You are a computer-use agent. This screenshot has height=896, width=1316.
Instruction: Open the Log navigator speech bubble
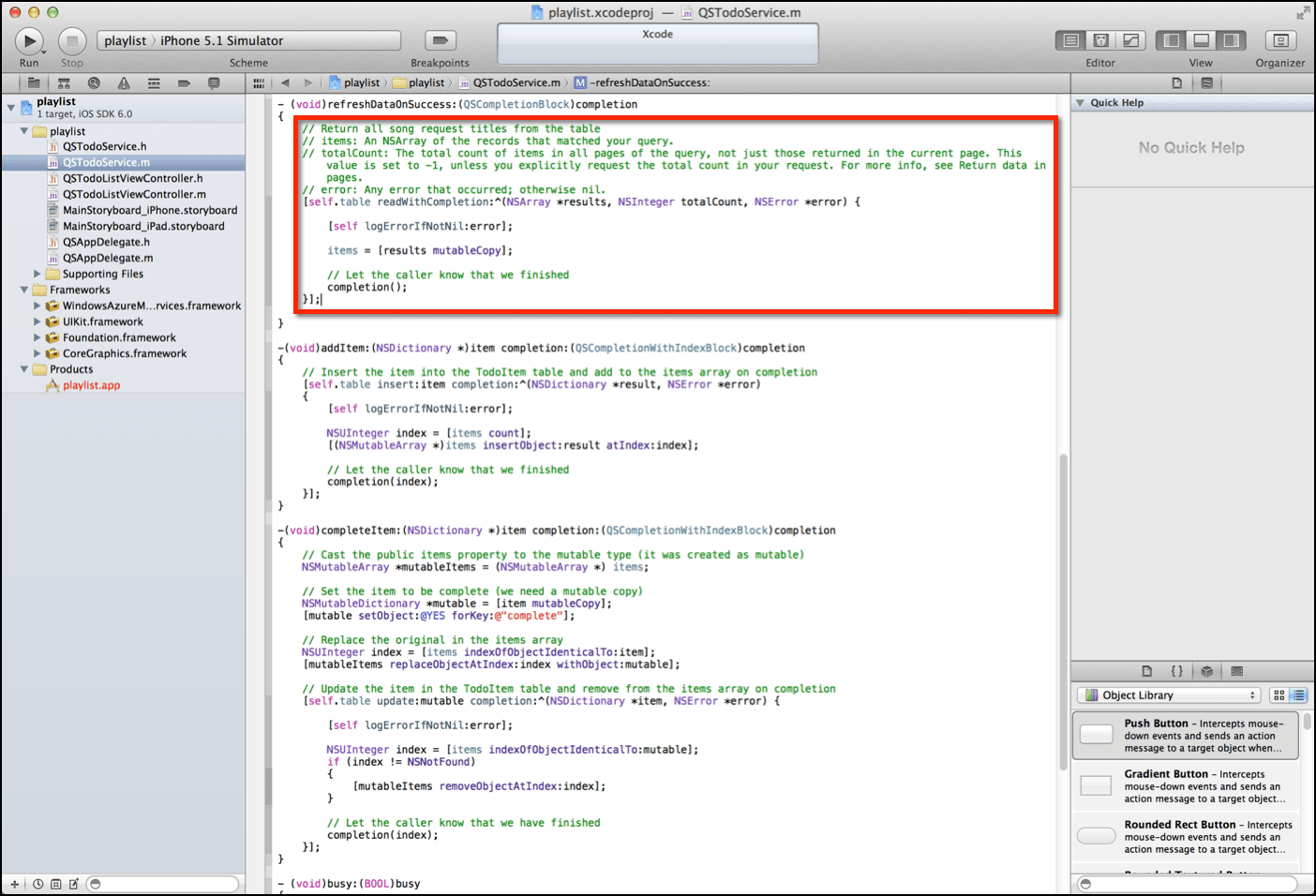coord(214,82)
